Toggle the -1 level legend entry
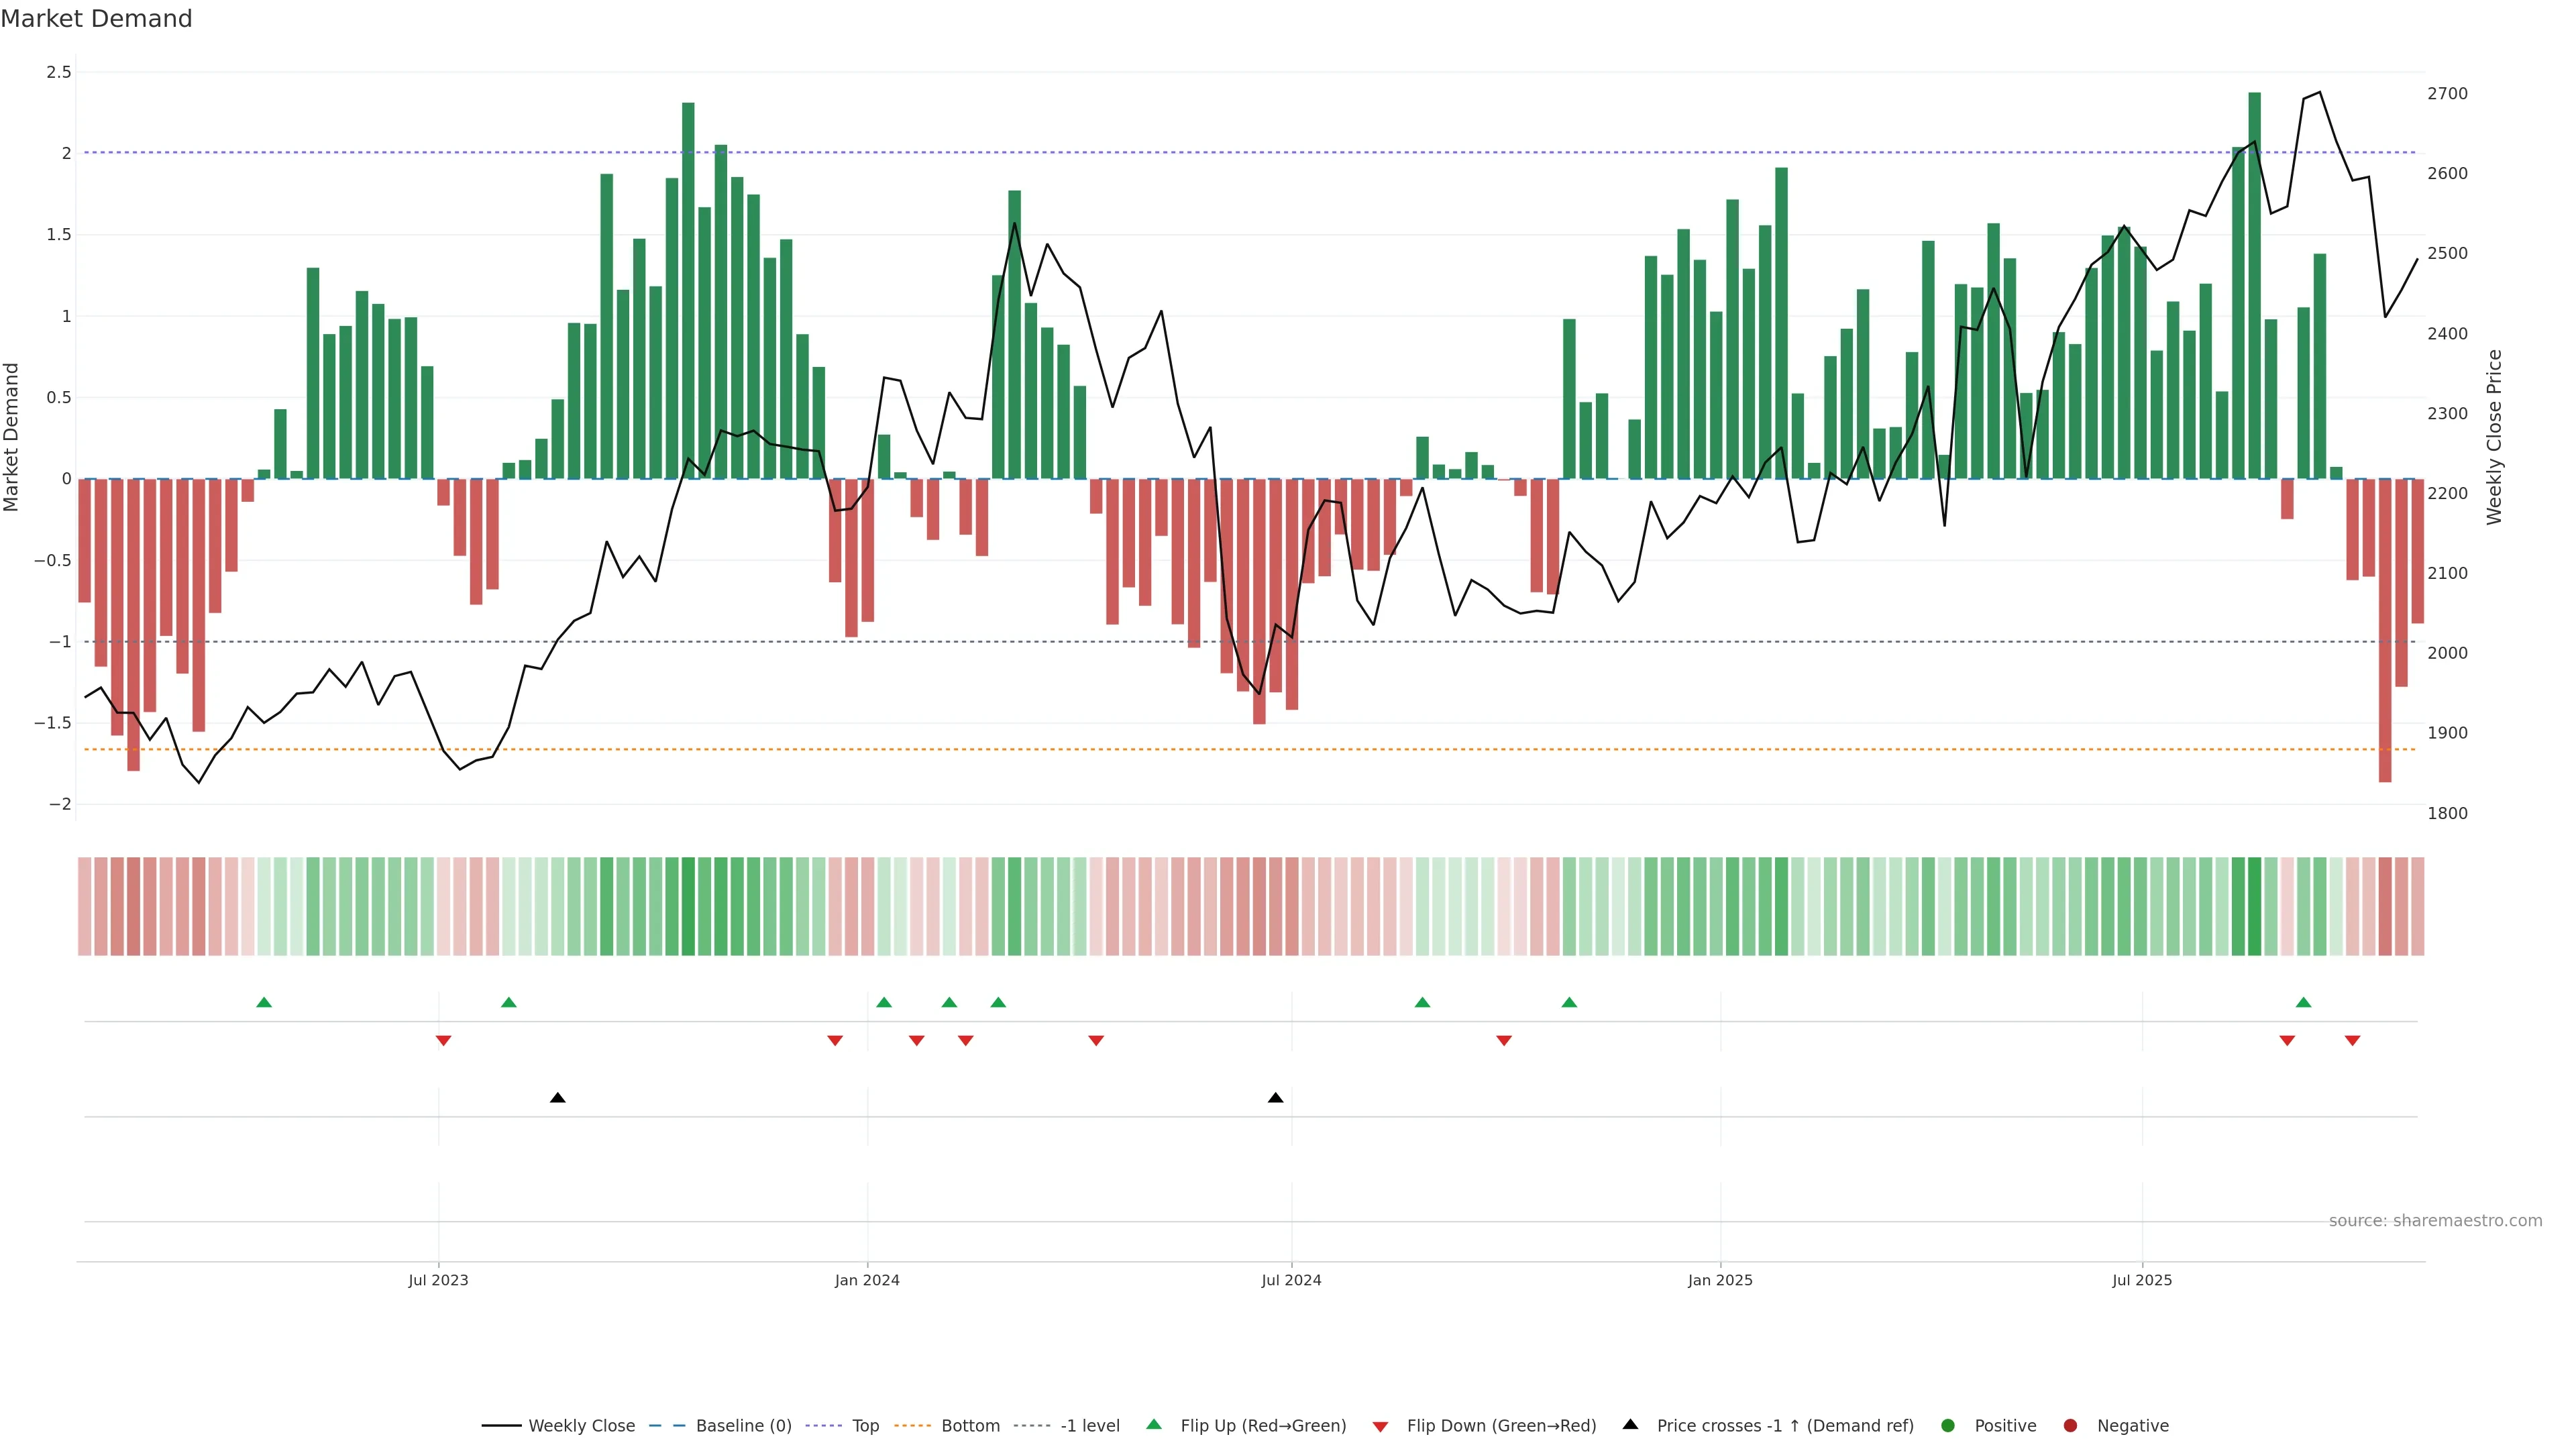This screenshot has width=2576, height=1449. click(1089, 1425)
